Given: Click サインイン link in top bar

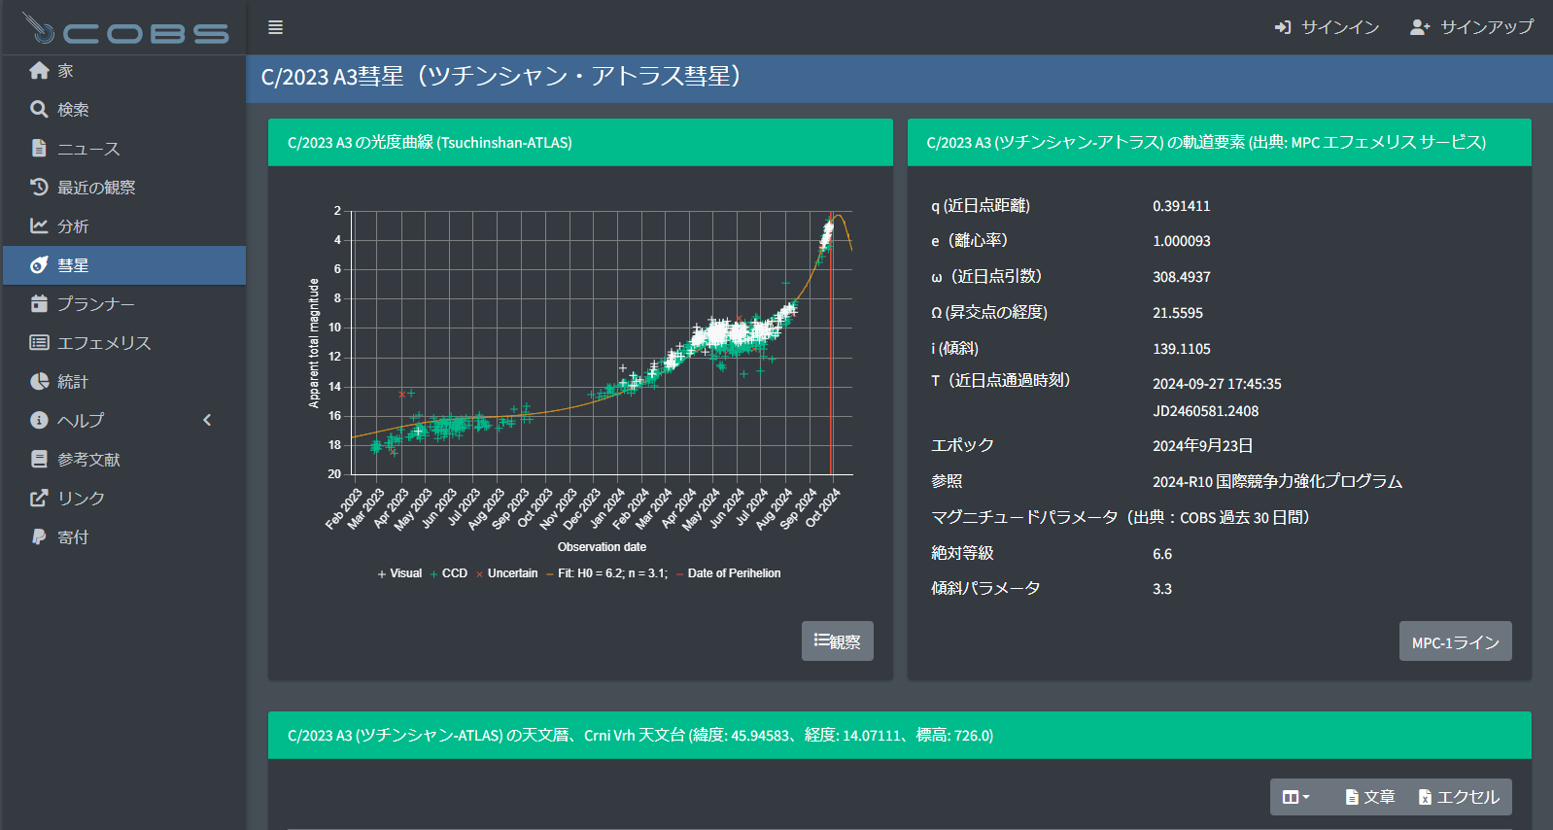Looking at the screenshot, I should coord(1327,27).
